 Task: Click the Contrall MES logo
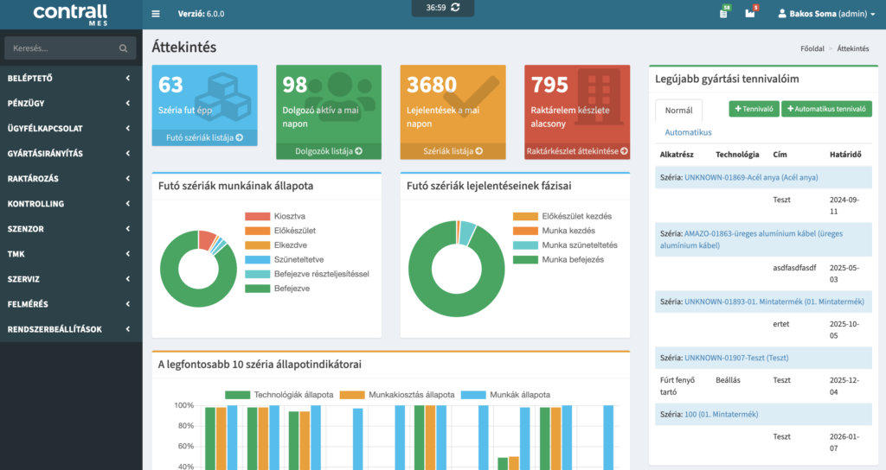[x=71, y=14]
